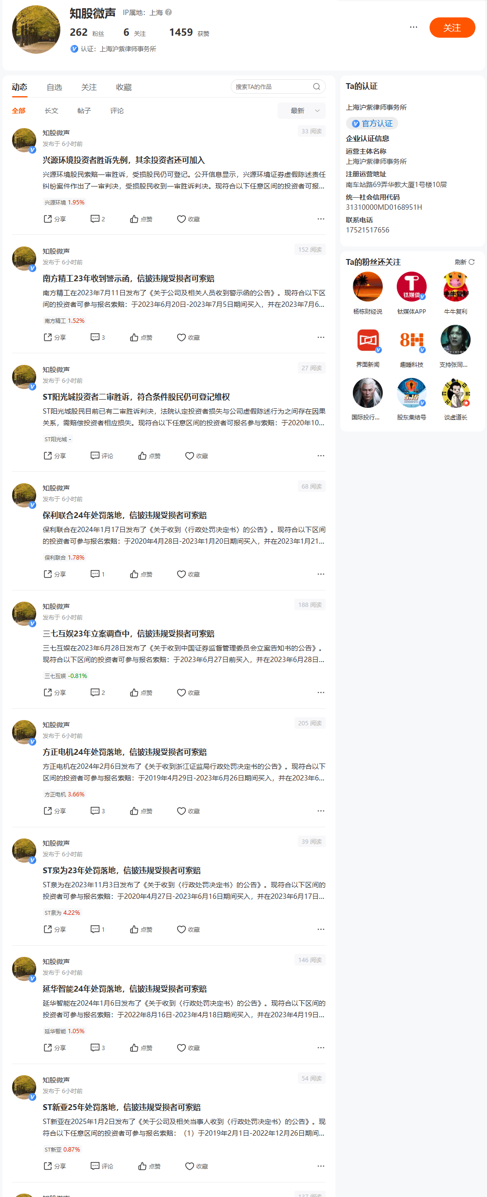Open more options on 兴源环境 post
Screen dimensions: 487x1197
(320, 219)
